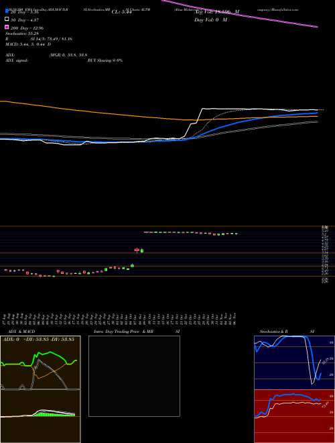Screen dimensions: 335x443
Task: Click the blue 20 Day legend swatch
Action: (x=7, y=11)
